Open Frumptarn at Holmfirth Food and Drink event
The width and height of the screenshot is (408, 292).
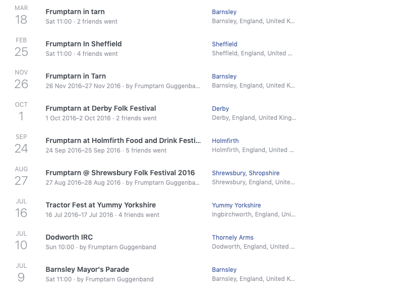click(123, 140)
